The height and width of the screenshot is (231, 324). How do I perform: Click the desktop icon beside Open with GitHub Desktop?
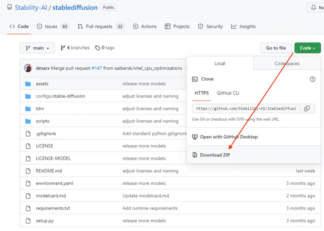point(195,137)
